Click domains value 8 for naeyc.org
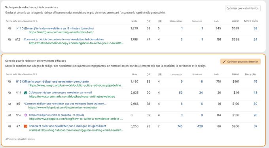This screenshot has width=269, height=148. click(x=202, y=82)
